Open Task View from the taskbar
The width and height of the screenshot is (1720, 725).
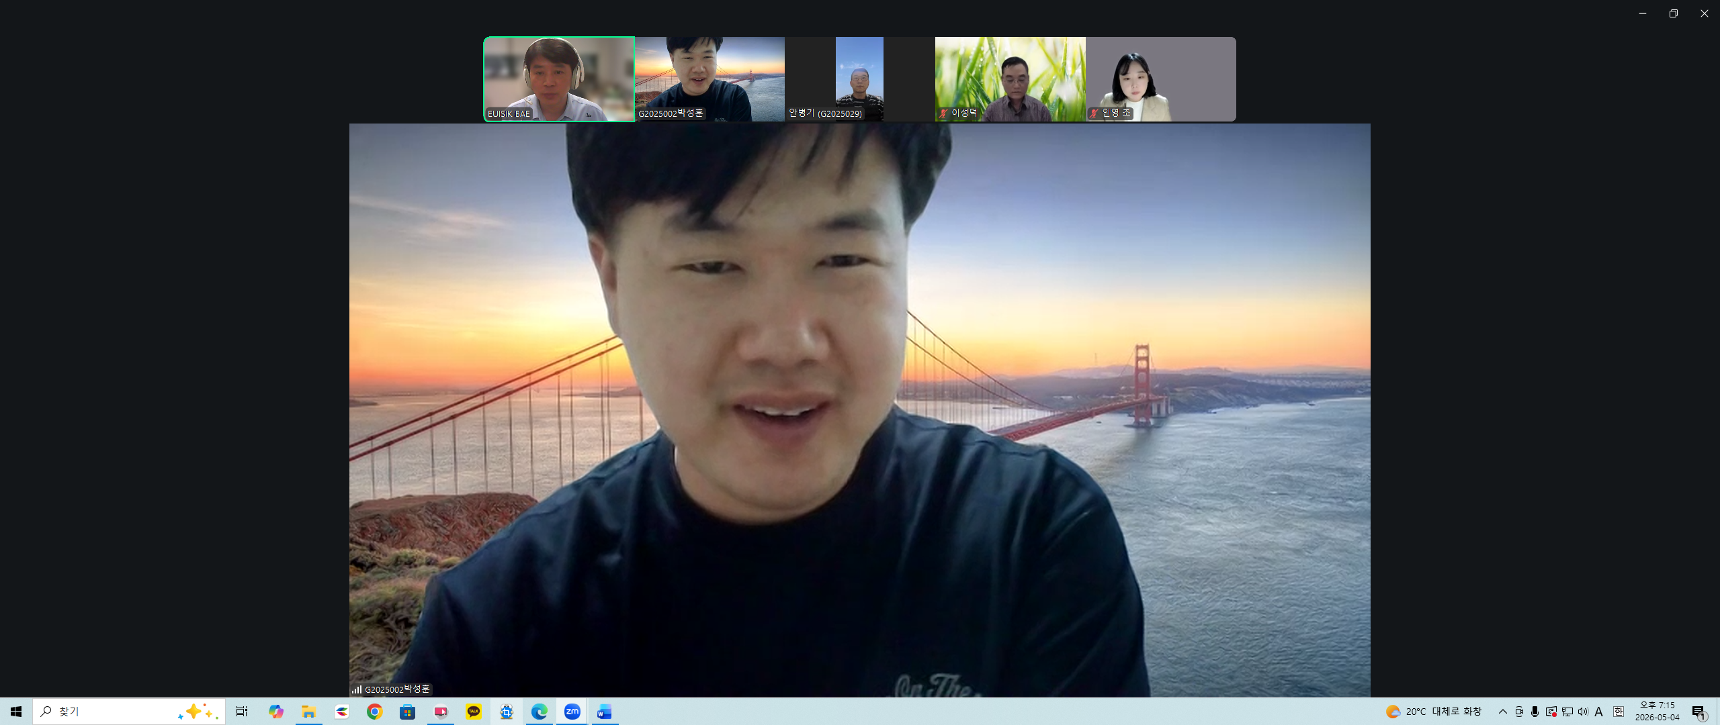click(x=242, y=712)
